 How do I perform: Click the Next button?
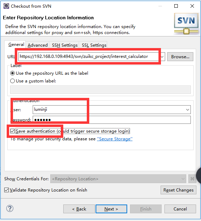(111, 209)
